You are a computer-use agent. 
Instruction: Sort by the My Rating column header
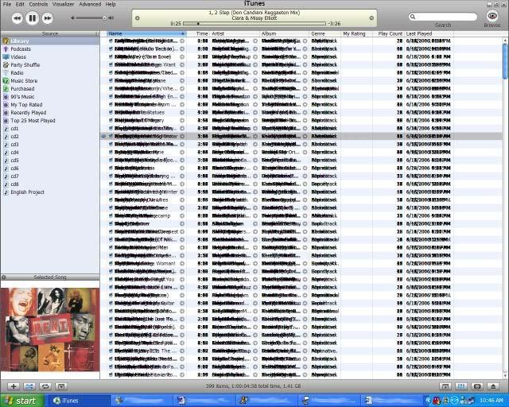357,33
